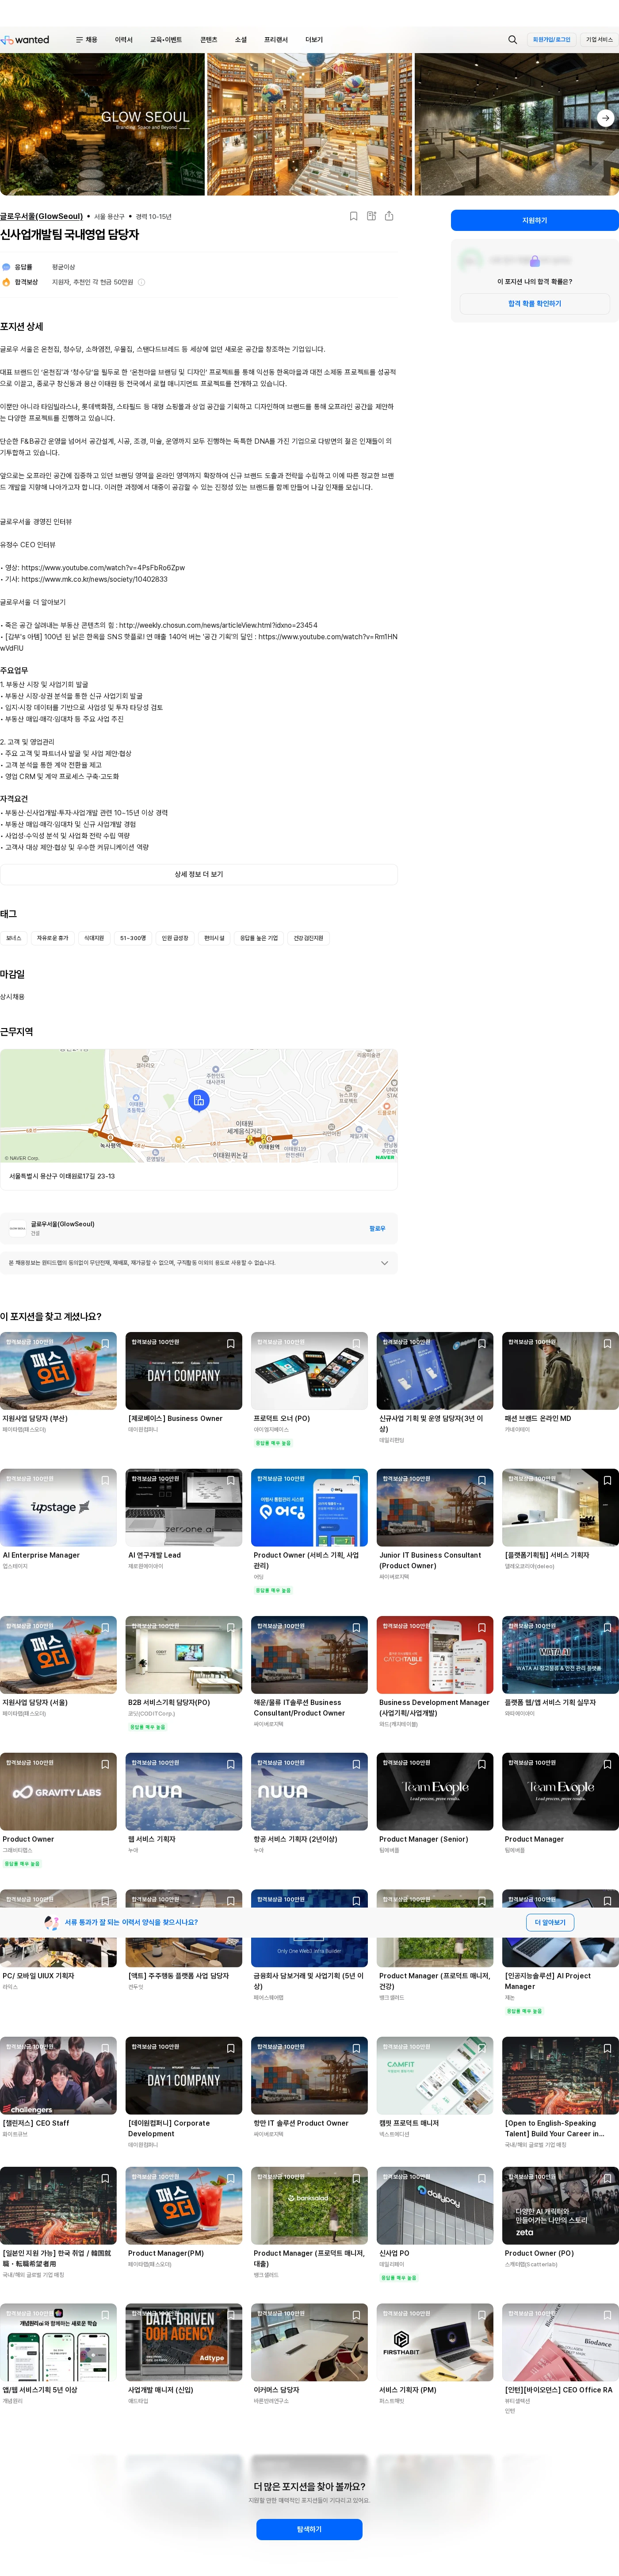This screenshot has width=619, height=2576.
Task: Select the 건강검진지원 tag
Action: (x=308, y=938)
